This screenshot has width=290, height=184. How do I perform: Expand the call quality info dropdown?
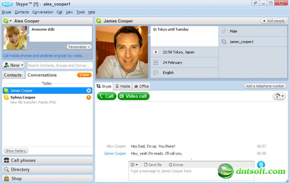(279, 96)
